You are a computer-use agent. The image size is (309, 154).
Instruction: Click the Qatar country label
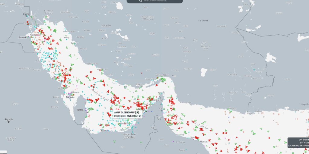coord(80,110)
